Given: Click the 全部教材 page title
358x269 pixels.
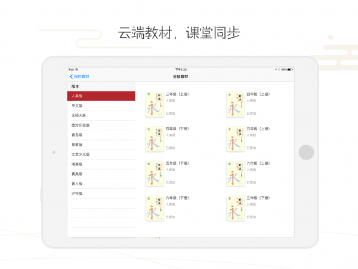Looking at the screenshot, I should tap(180, 77).
